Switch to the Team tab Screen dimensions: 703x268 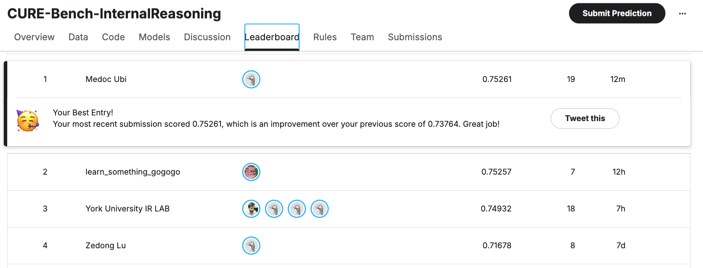click(362, 37)
